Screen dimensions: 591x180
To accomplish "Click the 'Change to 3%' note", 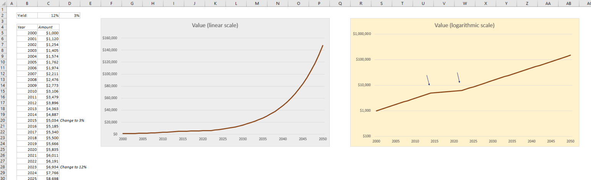I will click(x=72, y=121).
